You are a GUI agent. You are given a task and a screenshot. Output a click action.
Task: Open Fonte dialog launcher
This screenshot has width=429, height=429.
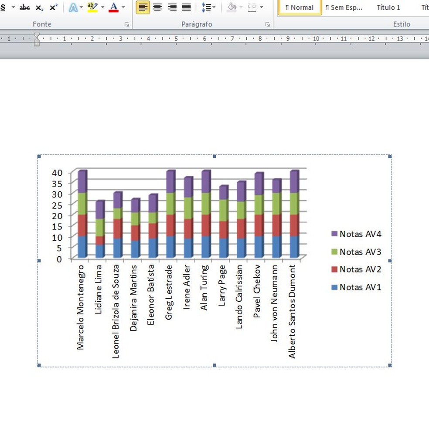coord(127,25)
